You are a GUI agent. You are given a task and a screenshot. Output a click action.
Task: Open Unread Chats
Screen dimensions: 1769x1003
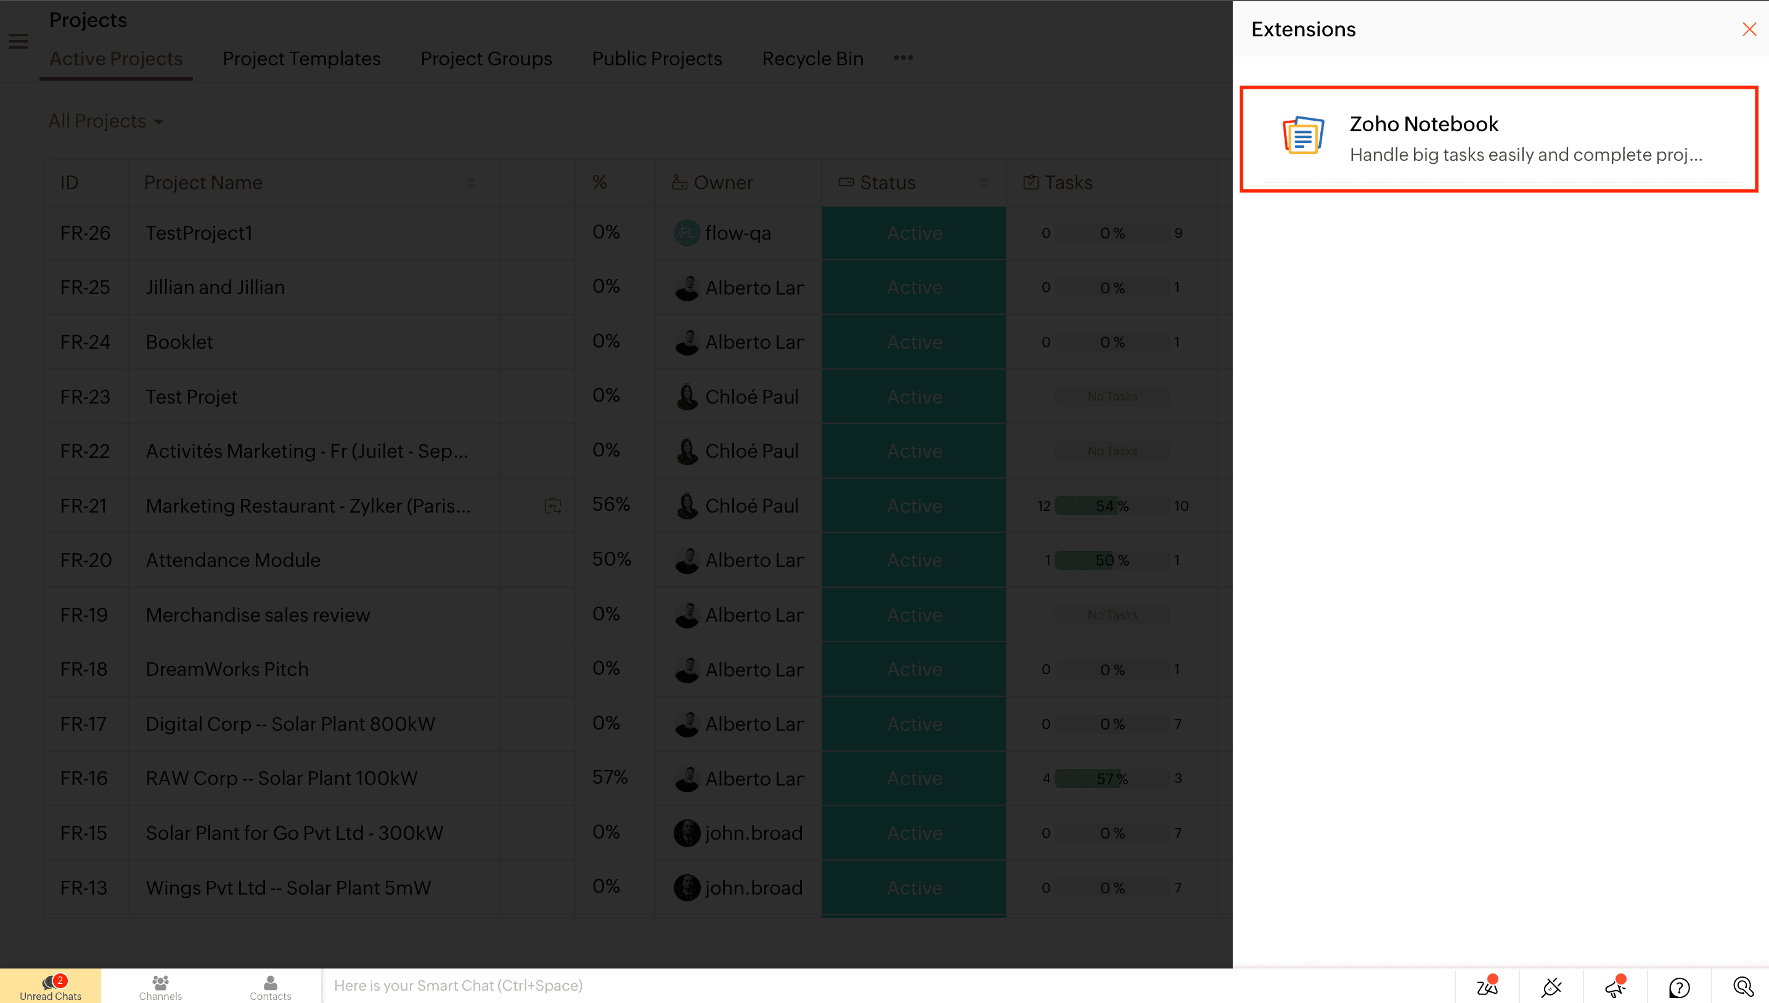click(51, 986)
